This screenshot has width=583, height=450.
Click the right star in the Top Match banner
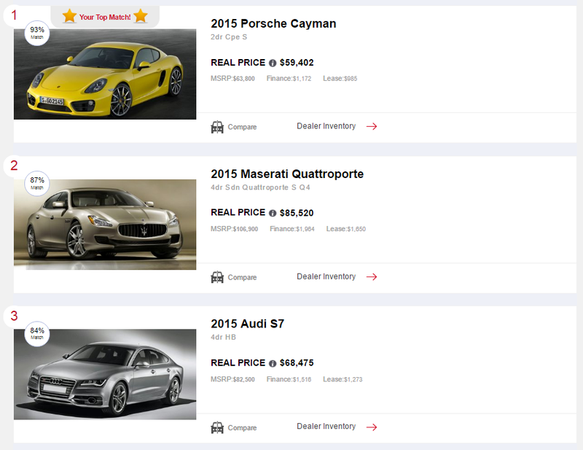141,16
